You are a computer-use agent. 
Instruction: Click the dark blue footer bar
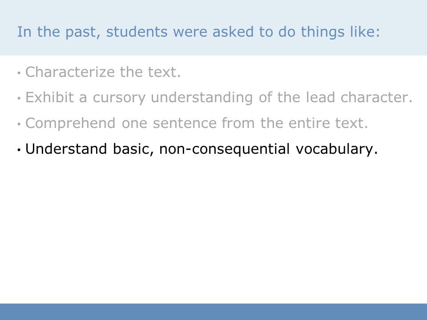coord(213,312)
